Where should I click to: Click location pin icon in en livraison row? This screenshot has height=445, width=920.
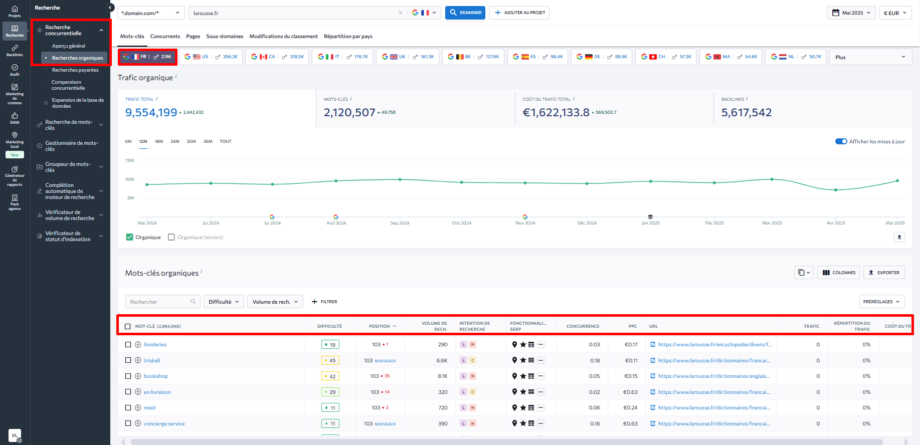[x=514, y=392]
